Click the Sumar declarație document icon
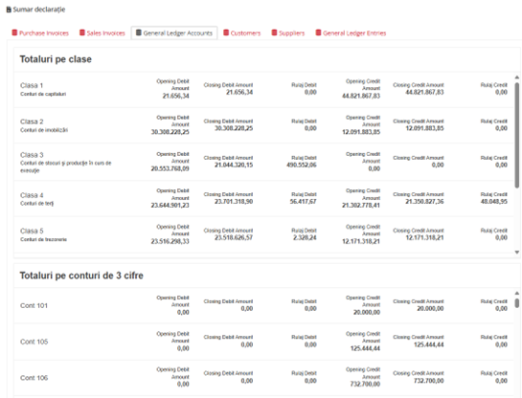522x398 pixels. 9,10
